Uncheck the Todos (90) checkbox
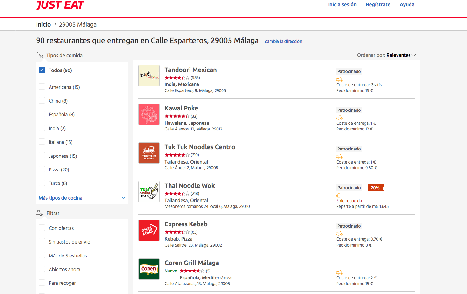This screenshot has width=467, height=294. tap(42, 70)
